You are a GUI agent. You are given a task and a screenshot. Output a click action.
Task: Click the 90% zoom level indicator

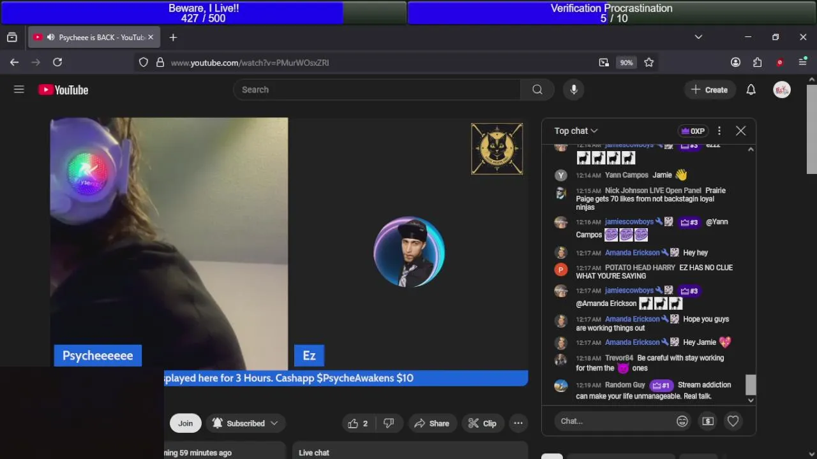tap(626, 62)
